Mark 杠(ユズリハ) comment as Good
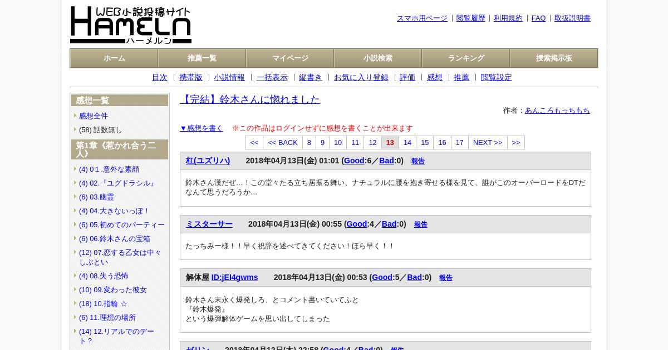The width and height of the screenshot is (668, 350). [354, 161]
